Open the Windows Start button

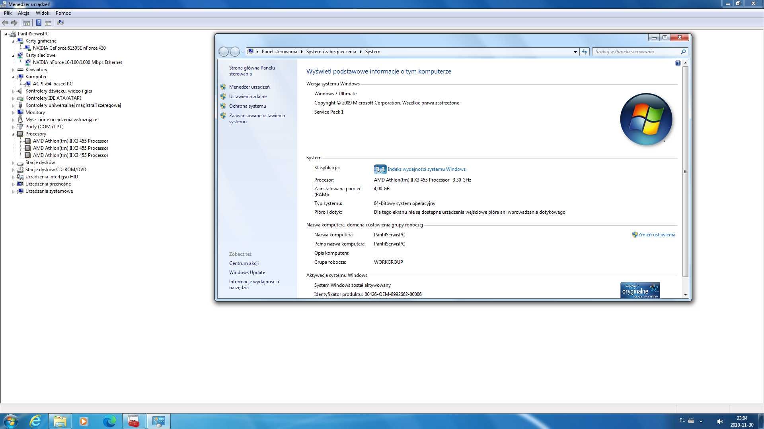click(11, 421)
